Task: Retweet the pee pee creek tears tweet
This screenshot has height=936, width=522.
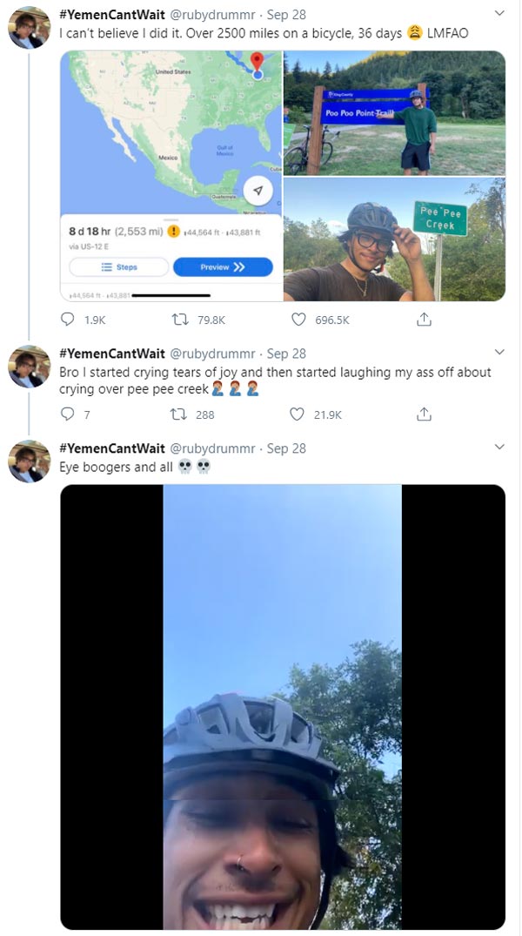Action: (182, 414)
